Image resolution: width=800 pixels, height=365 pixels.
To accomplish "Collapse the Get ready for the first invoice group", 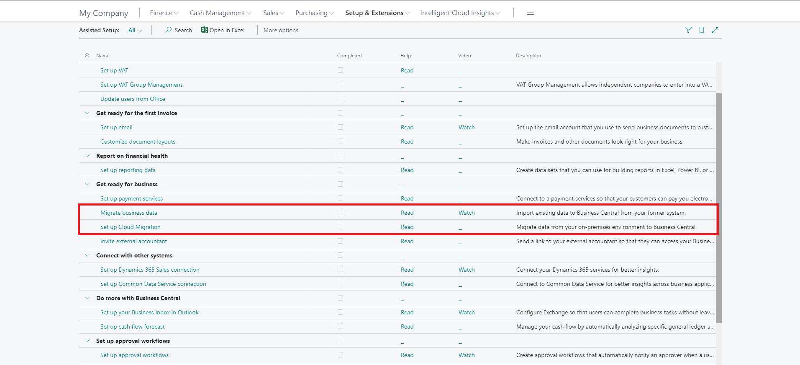I will pyautogui.click(x=87, y=113).
